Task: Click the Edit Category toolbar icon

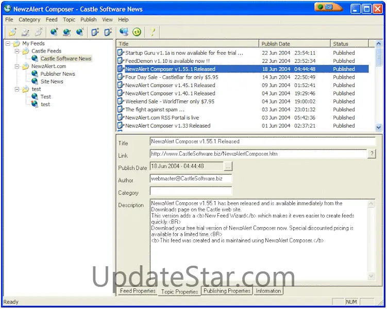Action: click(25, 32)
